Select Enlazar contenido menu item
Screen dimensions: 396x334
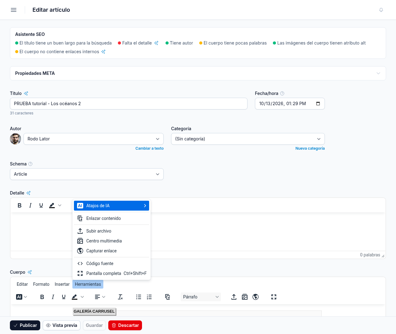click(111, 218)
